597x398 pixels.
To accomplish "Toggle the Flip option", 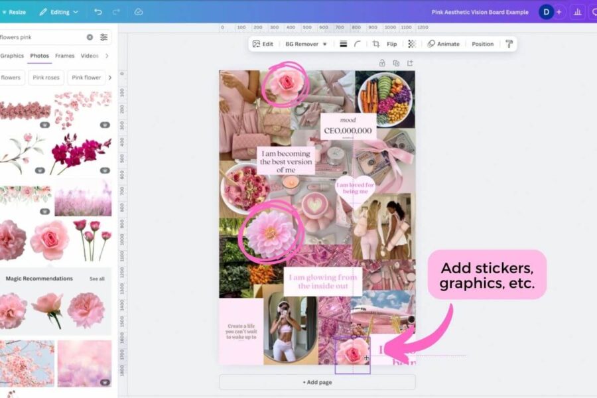I will [x=393, y=44].
